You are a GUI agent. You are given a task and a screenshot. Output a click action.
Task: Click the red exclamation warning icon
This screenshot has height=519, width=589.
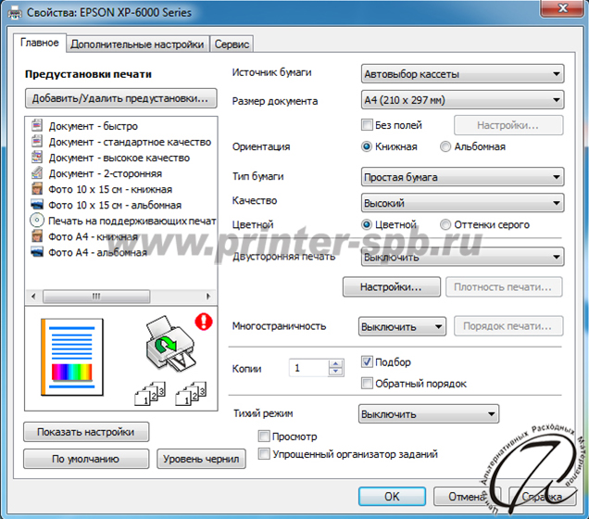tap(204, 322)
